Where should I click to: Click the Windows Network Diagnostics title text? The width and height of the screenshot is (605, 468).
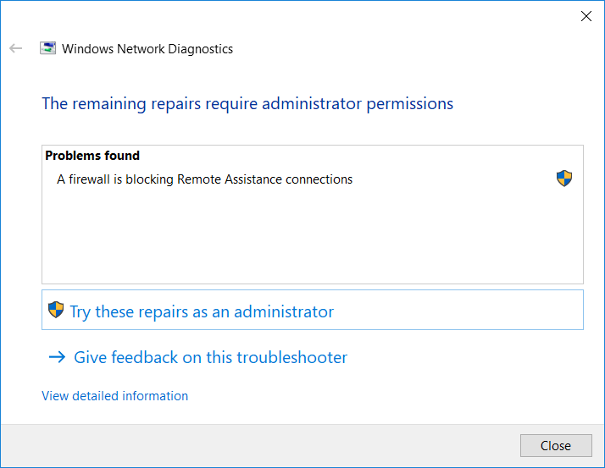click(147, 49)
